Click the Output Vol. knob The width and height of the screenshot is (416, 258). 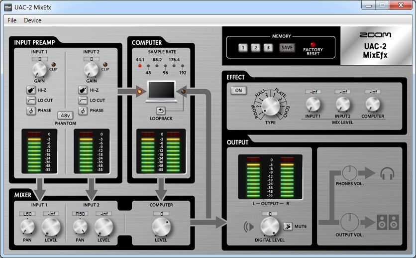click(350, 222)
